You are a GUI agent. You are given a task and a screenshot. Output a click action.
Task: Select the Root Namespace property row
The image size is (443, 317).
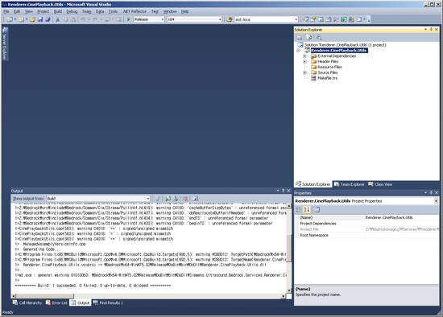coord(366,235)
